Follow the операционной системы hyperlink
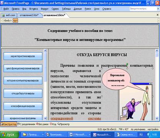The height and width of the screenshot is (138, 160). click(76, 118)
